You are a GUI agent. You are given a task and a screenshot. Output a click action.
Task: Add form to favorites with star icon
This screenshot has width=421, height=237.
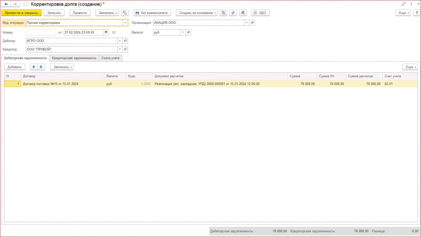click(25, 4)
